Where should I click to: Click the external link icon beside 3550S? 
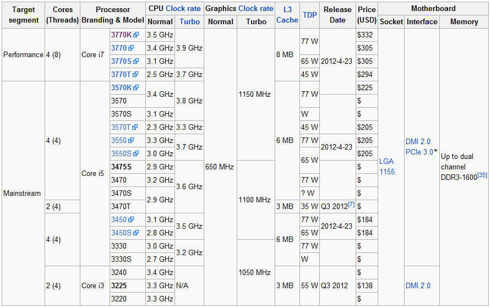136,153
